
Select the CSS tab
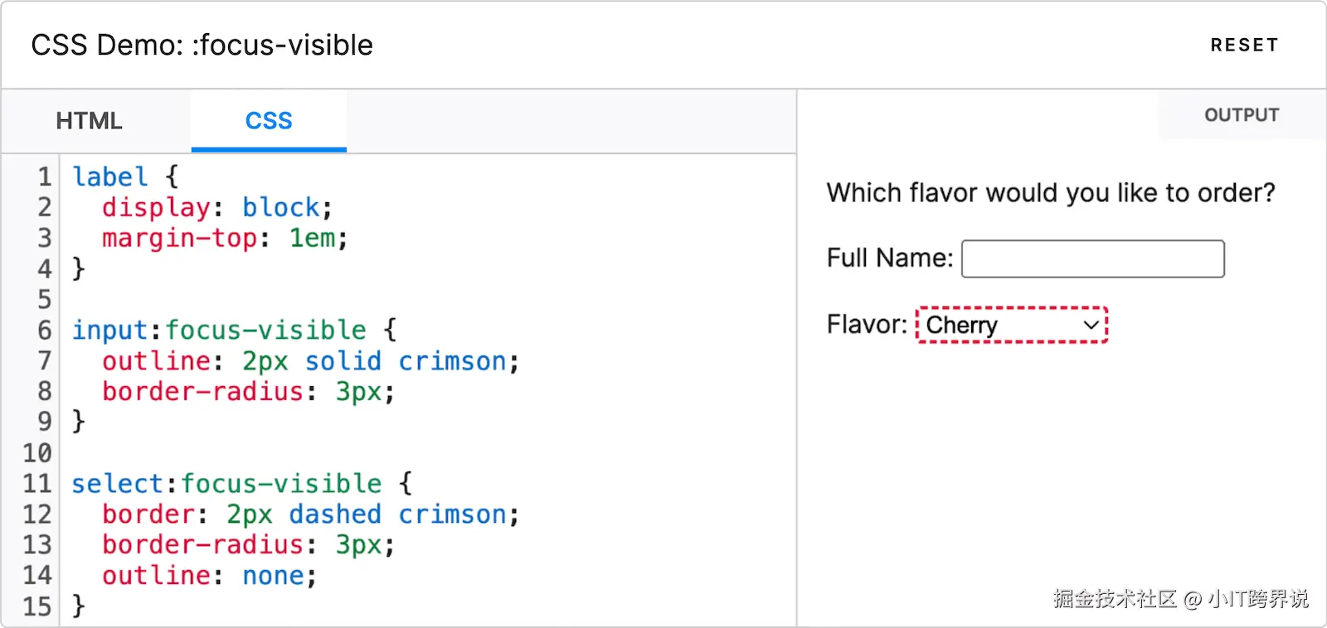tap(269, 121)
